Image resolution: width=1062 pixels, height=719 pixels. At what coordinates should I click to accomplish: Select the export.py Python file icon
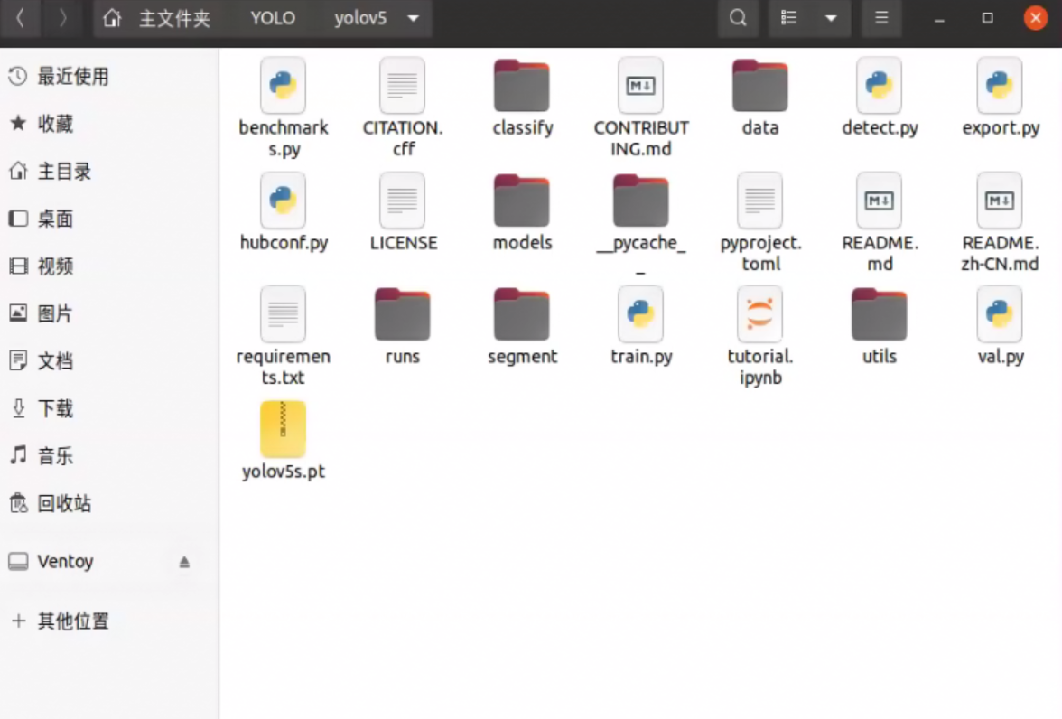1000,86
